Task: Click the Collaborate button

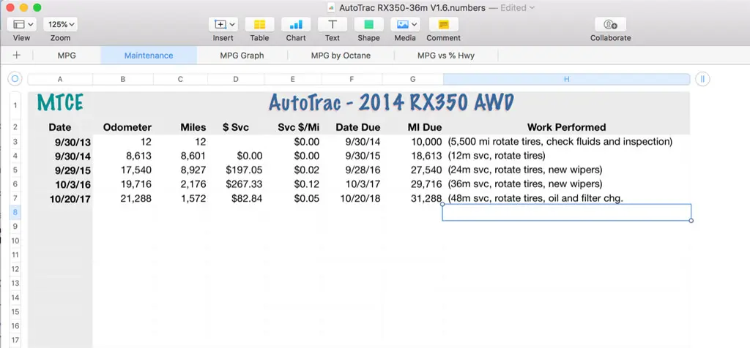Action: pyautogui.click(x=610, y=24)
